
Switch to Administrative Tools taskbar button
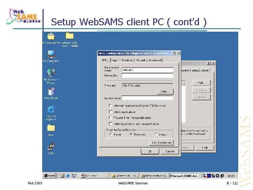(x=154, y=176)
